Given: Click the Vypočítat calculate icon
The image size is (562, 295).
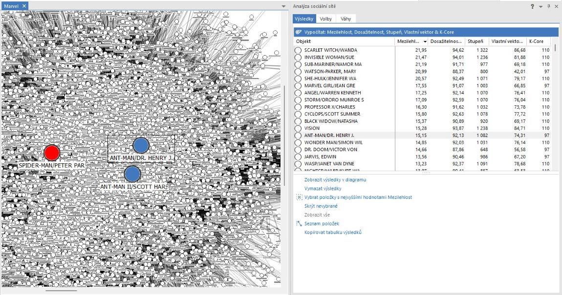Looking at the screenshot, I should point(299,32).
